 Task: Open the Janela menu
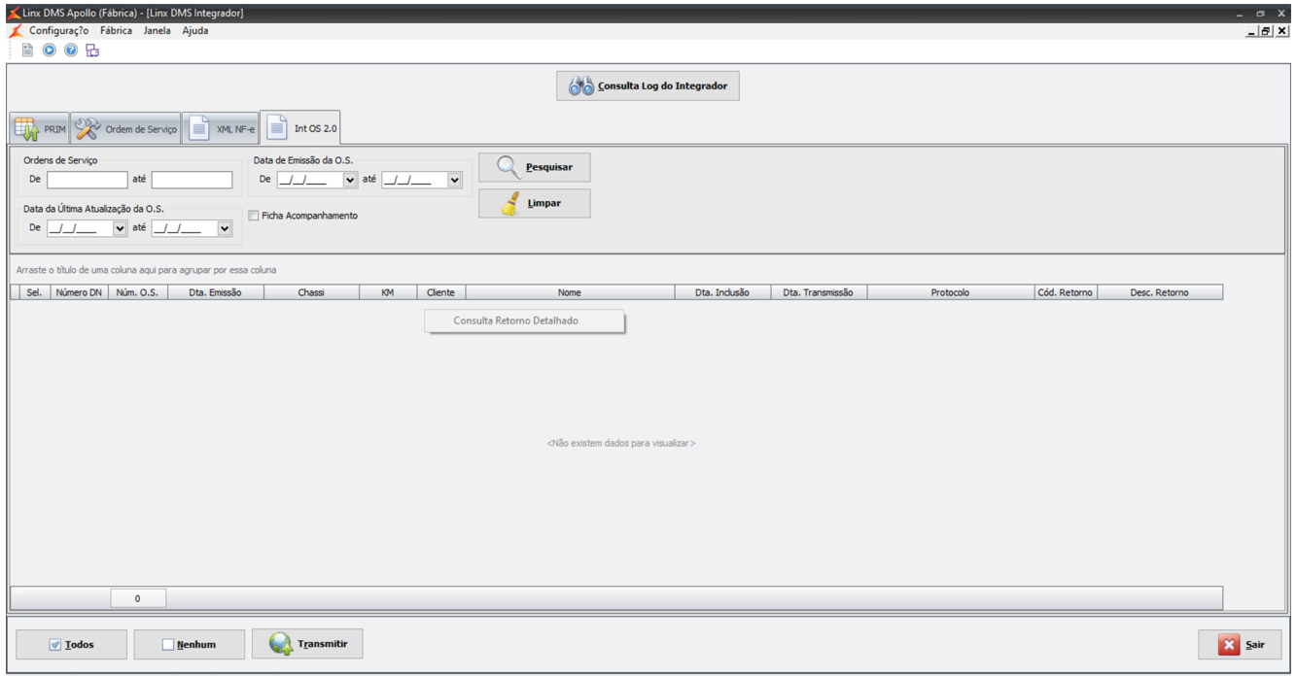coord(157,31)
